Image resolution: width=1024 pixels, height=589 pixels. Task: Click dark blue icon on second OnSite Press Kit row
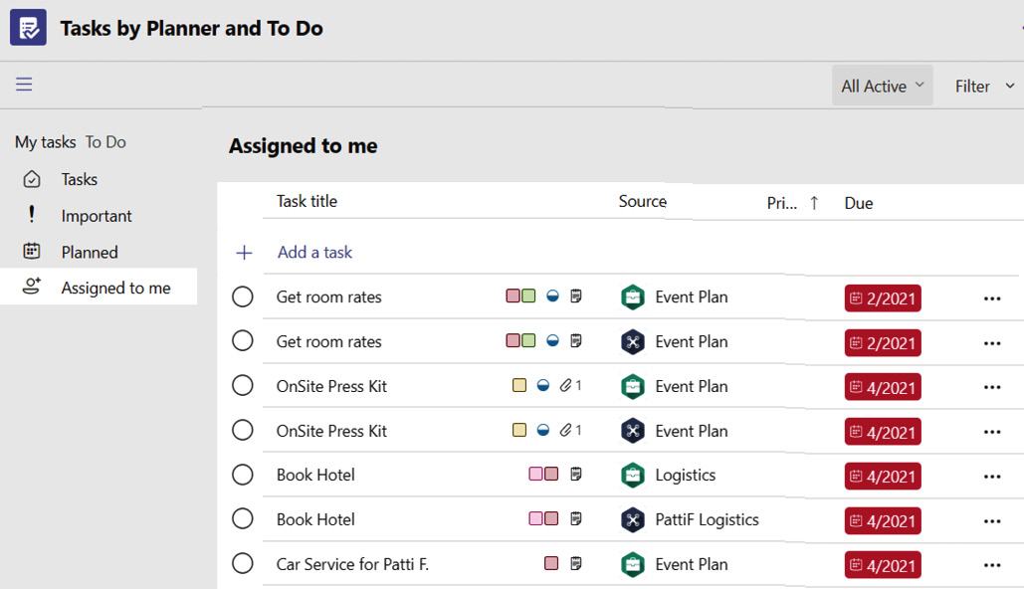pyautogui.click(x=633, y=431)
